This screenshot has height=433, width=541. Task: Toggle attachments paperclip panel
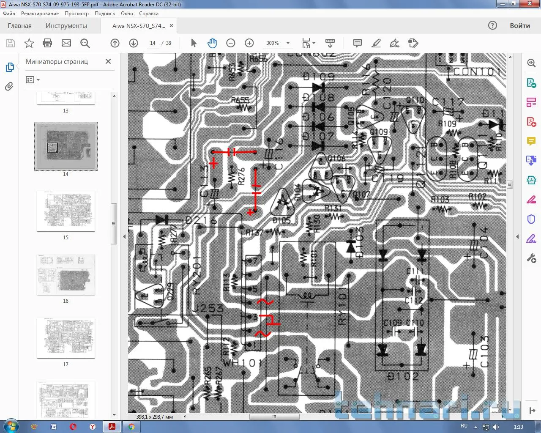coord(9,87)
